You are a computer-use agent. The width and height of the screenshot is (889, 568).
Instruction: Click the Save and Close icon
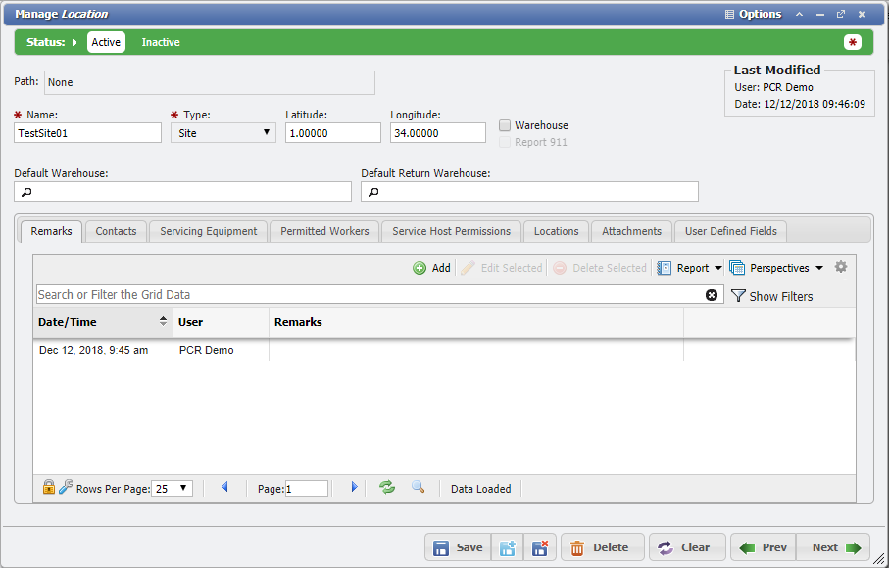tap(539, 548)
